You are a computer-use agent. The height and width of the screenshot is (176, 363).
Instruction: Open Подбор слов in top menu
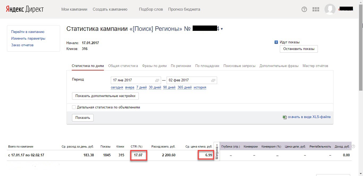[151, 9]
